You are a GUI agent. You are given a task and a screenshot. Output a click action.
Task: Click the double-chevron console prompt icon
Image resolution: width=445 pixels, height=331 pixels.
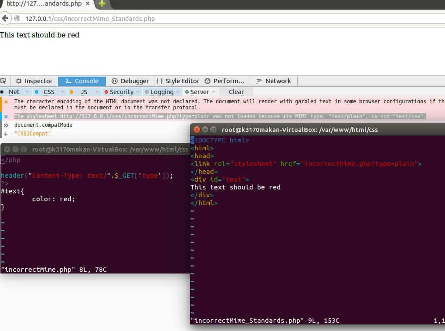click(5, 125)
